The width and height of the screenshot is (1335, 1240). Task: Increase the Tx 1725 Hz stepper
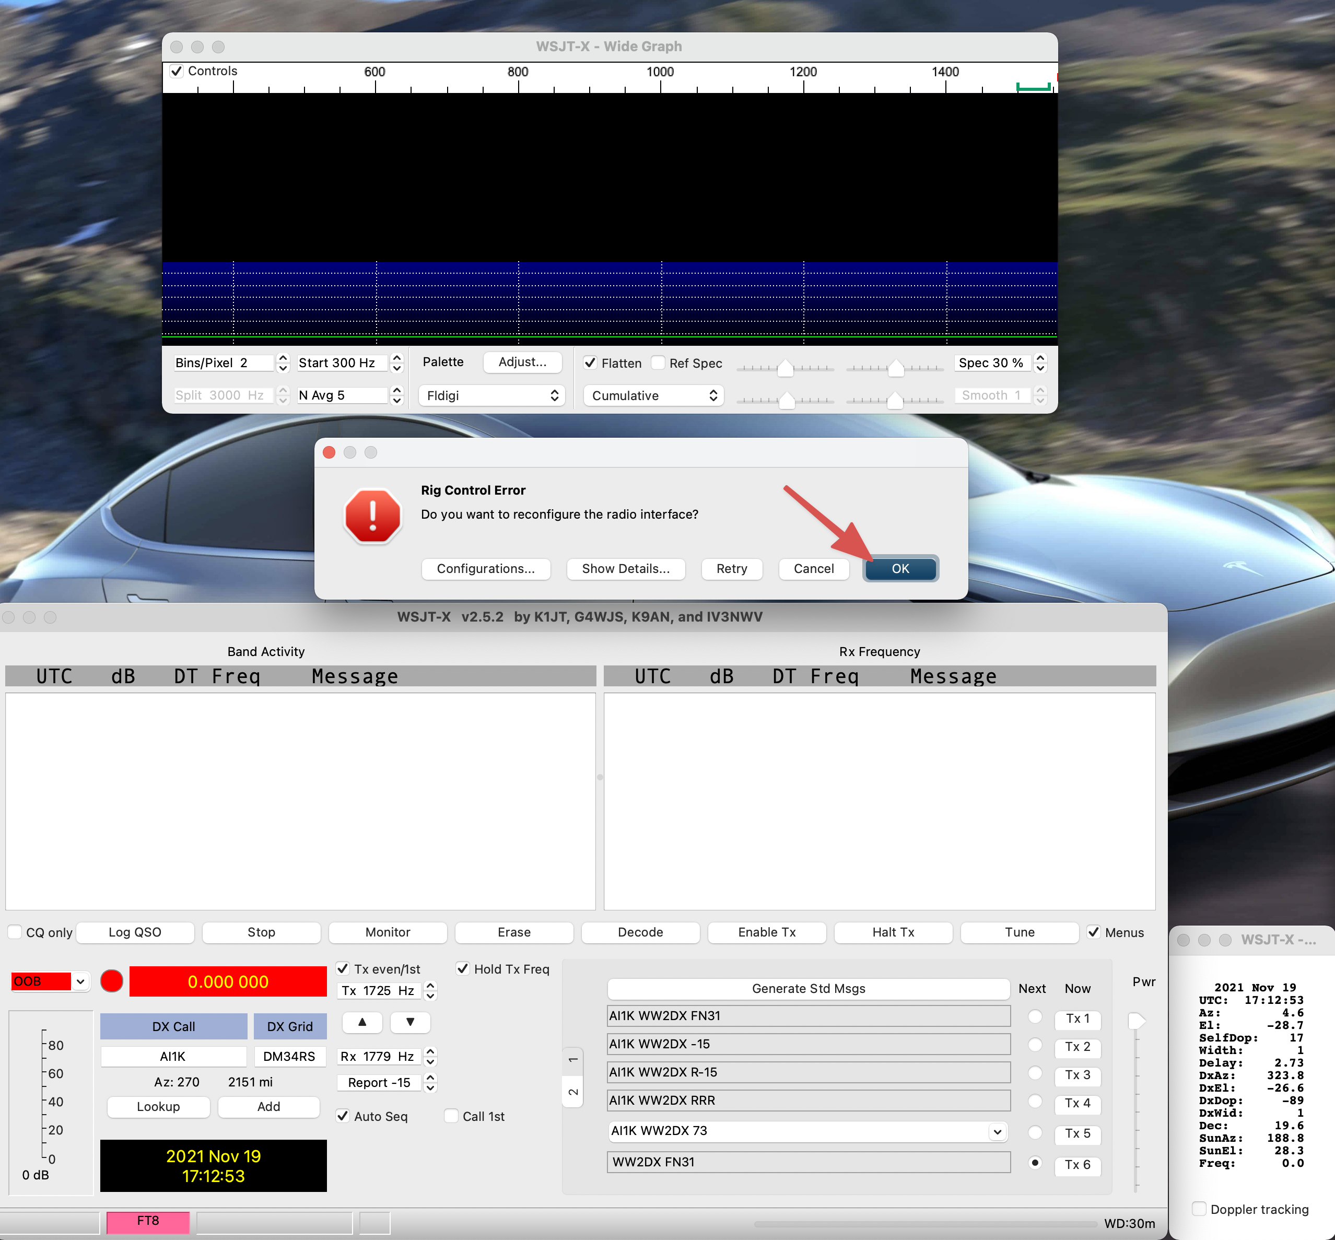coord(431,986)
